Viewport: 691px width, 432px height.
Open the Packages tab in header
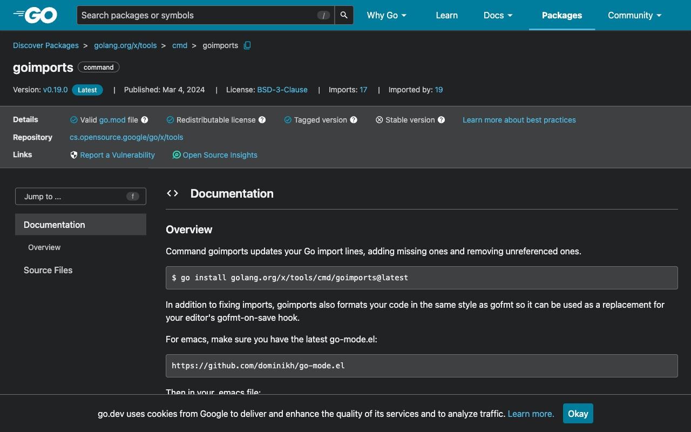coord(562,15)
